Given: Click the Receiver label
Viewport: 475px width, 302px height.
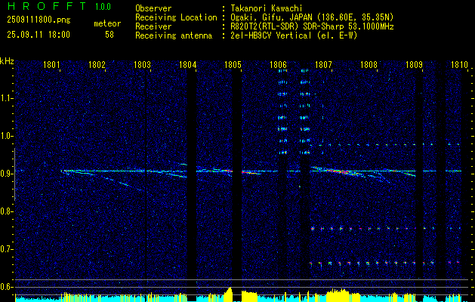Looking at the screenshot, I should (153, 26).
